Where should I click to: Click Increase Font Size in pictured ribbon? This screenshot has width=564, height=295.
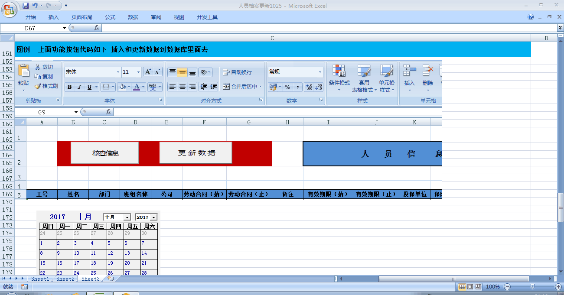[148, 72]
